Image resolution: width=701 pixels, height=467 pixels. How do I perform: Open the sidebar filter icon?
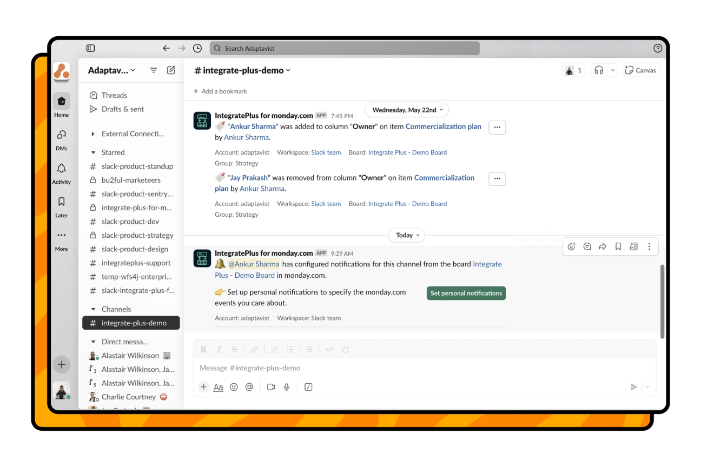pos(154,70)
